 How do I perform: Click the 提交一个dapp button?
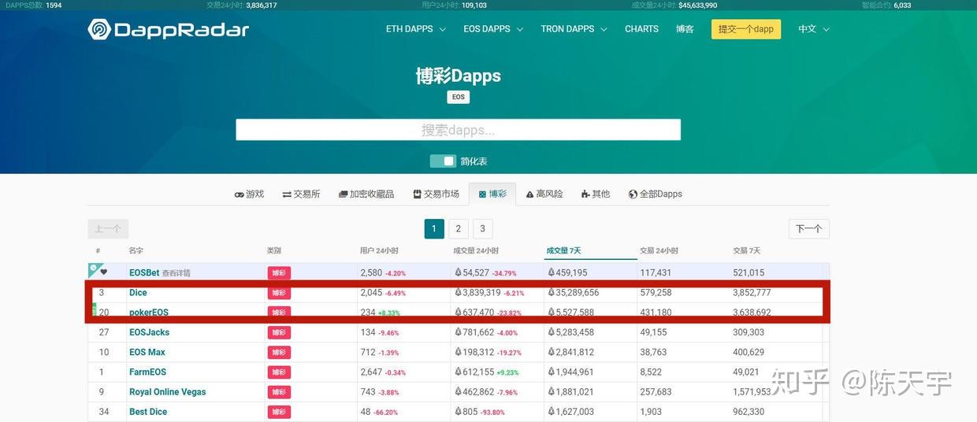tap(746, 29)
